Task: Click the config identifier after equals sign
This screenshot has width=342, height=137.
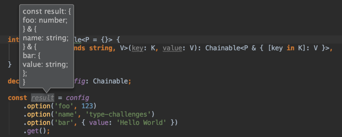Action: [77, 98]
